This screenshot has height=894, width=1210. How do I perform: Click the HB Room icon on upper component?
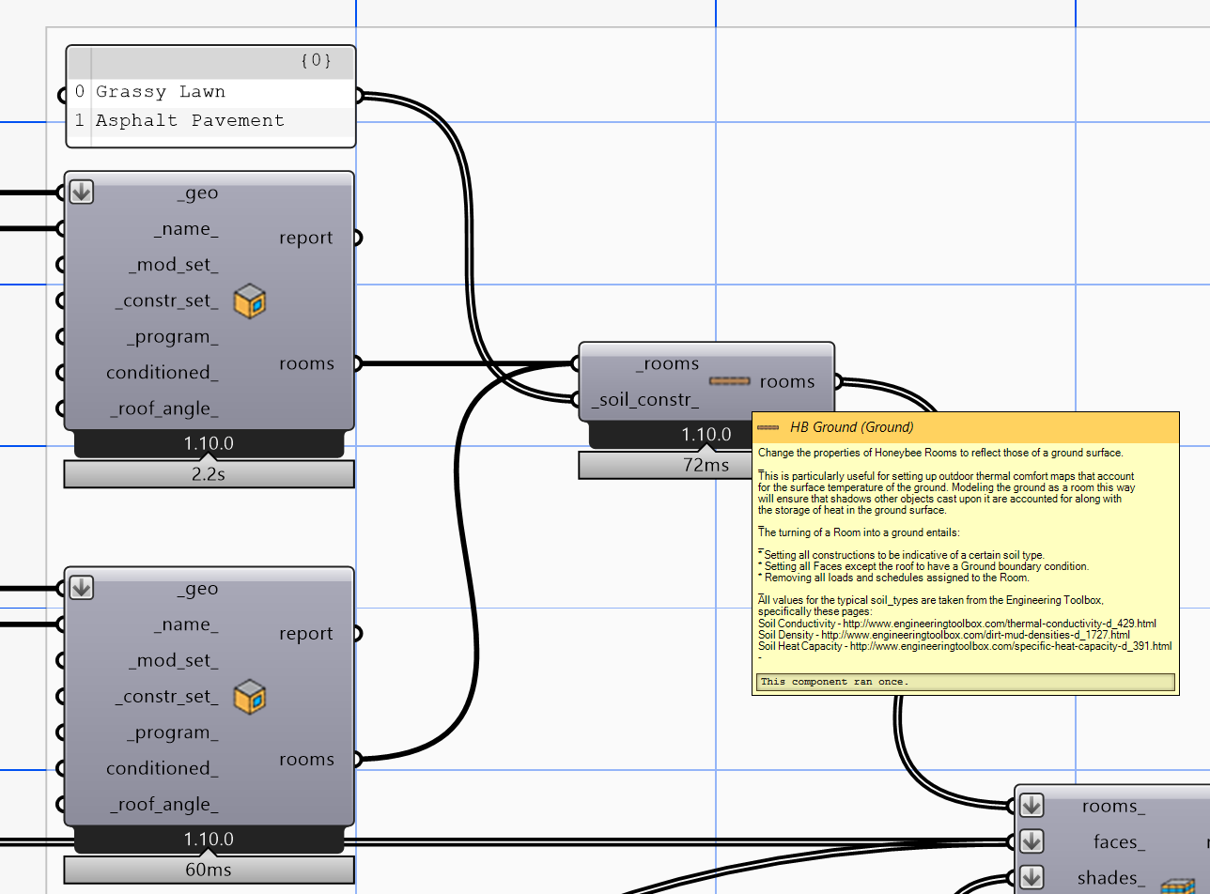point(249,301)
